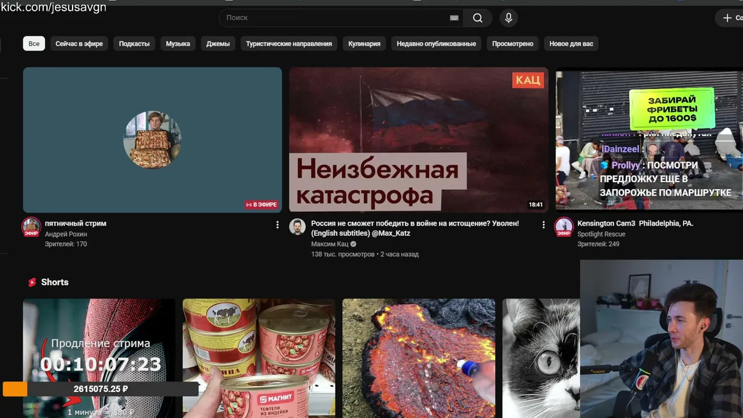Screen dimensions: 743x418
Task: Filter by Подкасты chip
Action: click(134, 44)
